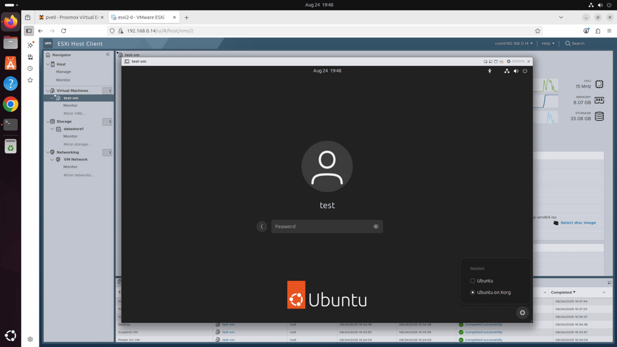This screenshot has width=617, height=347.
Task: Open the console Actions gear menu
Action: click(x=515, y=61)
